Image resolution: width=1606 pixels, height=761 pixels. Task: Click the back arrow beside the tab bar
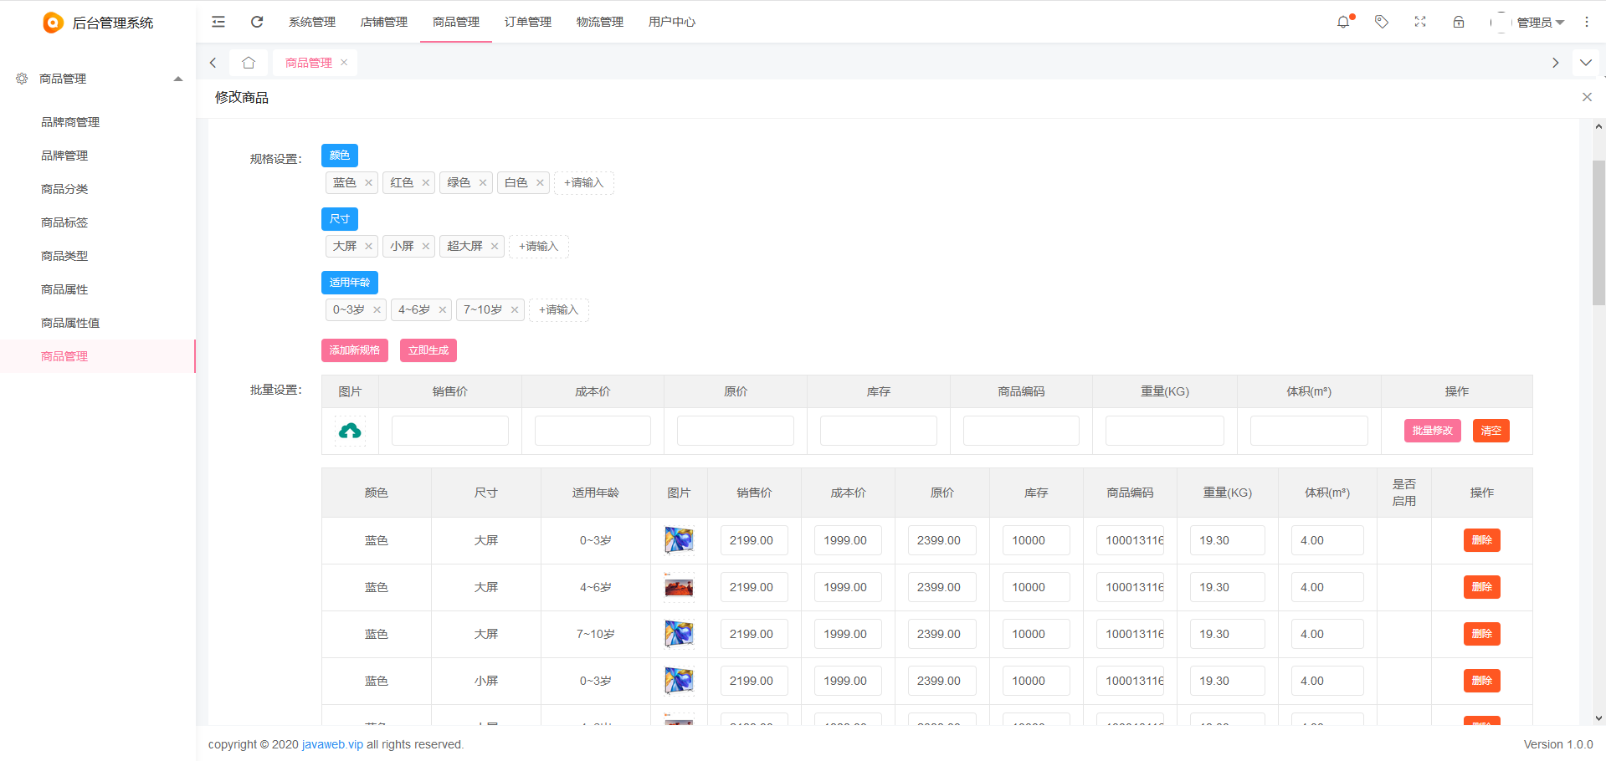(x=213, y=62)
